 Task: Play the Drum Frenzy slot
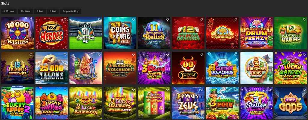click(x=257, y=33)
